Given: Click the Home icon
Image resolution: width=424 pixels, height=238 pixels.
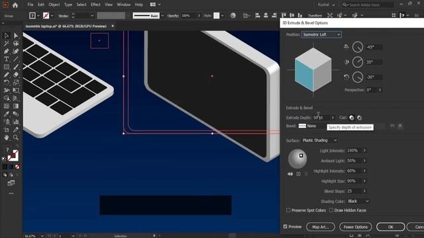Looking at the screenshot, I should [x=15, y=5].
